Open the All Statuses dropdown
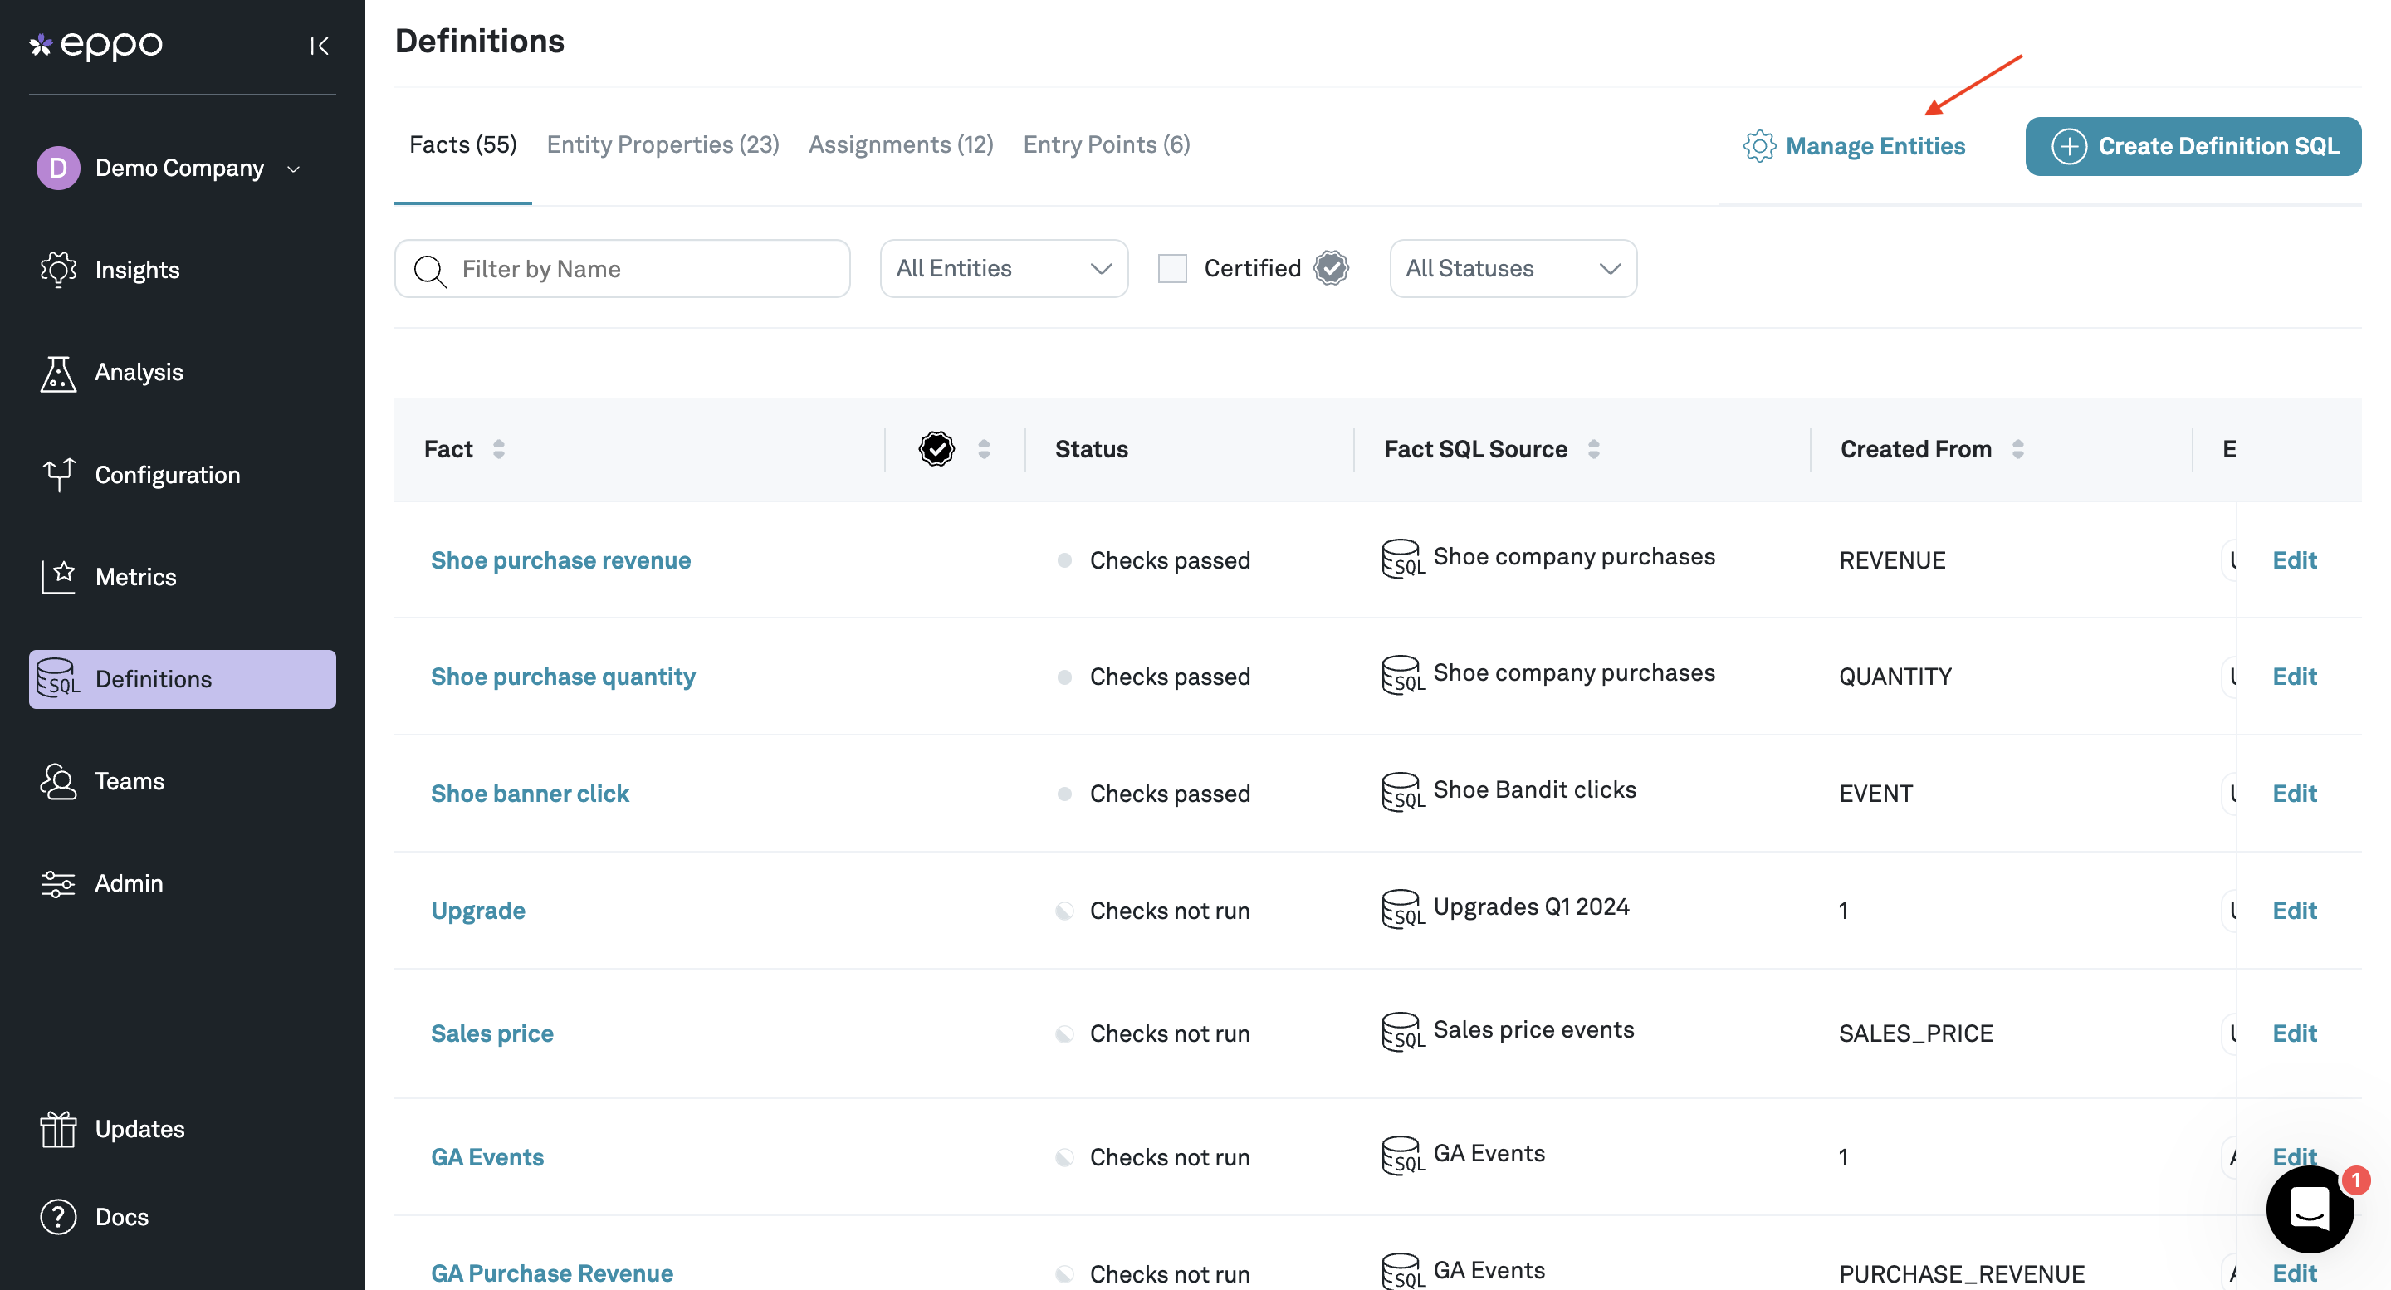Viewport: 2391px width, 1290px height. (x=1512, y=268)
